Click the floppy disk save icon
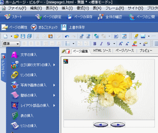Screen dimensions: 158x133 (x=23, y=36)
